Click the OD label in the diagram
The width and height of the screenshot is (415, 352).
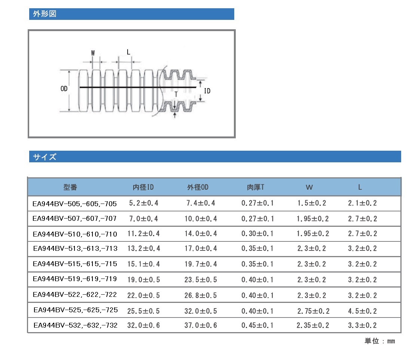pyautogui.click(x=64, y=89)
